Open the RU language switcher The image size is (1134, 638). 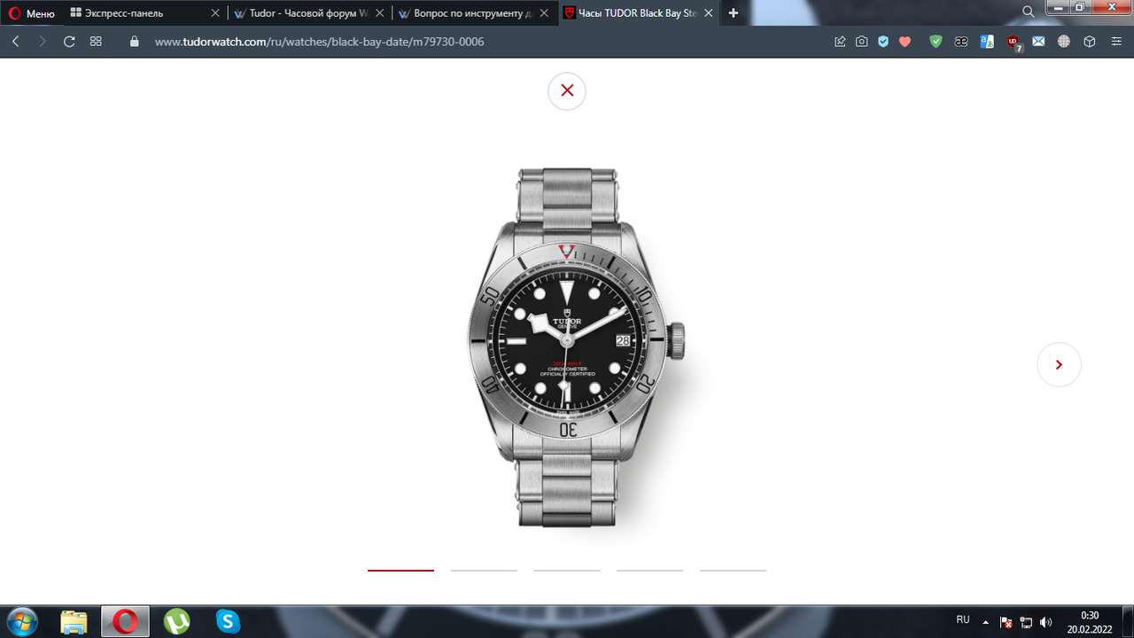tap(963, 620)
